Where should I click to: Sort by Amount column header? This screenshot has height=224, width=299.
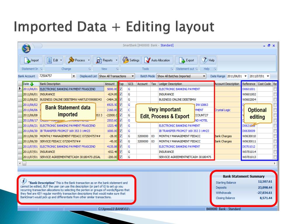click(111, 84)
